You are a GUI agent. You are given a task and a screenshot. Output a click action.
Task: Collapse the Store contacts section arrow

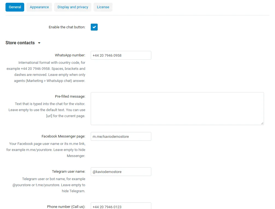pos(39,43)
